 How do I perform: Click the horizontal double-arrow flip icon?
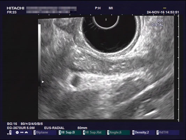(x=22, y=132)
